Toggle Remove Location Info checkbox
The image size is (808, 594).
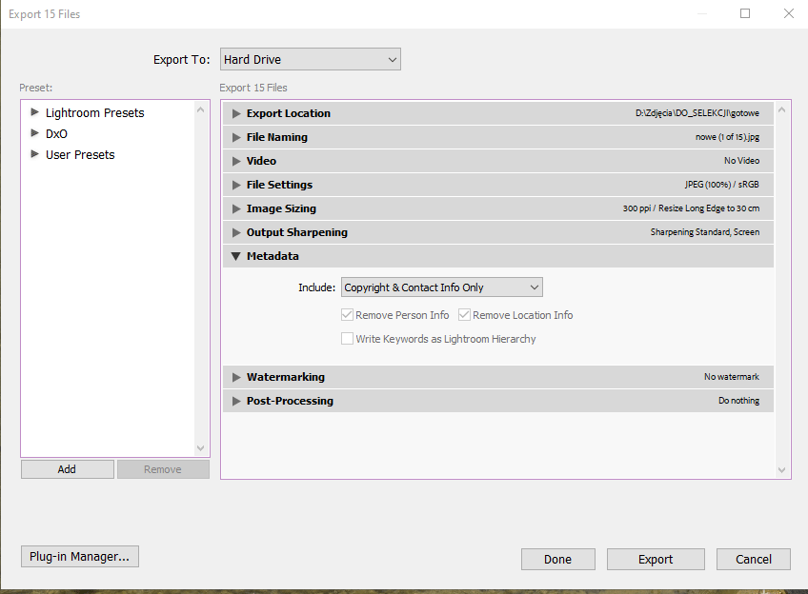(465, 315)
